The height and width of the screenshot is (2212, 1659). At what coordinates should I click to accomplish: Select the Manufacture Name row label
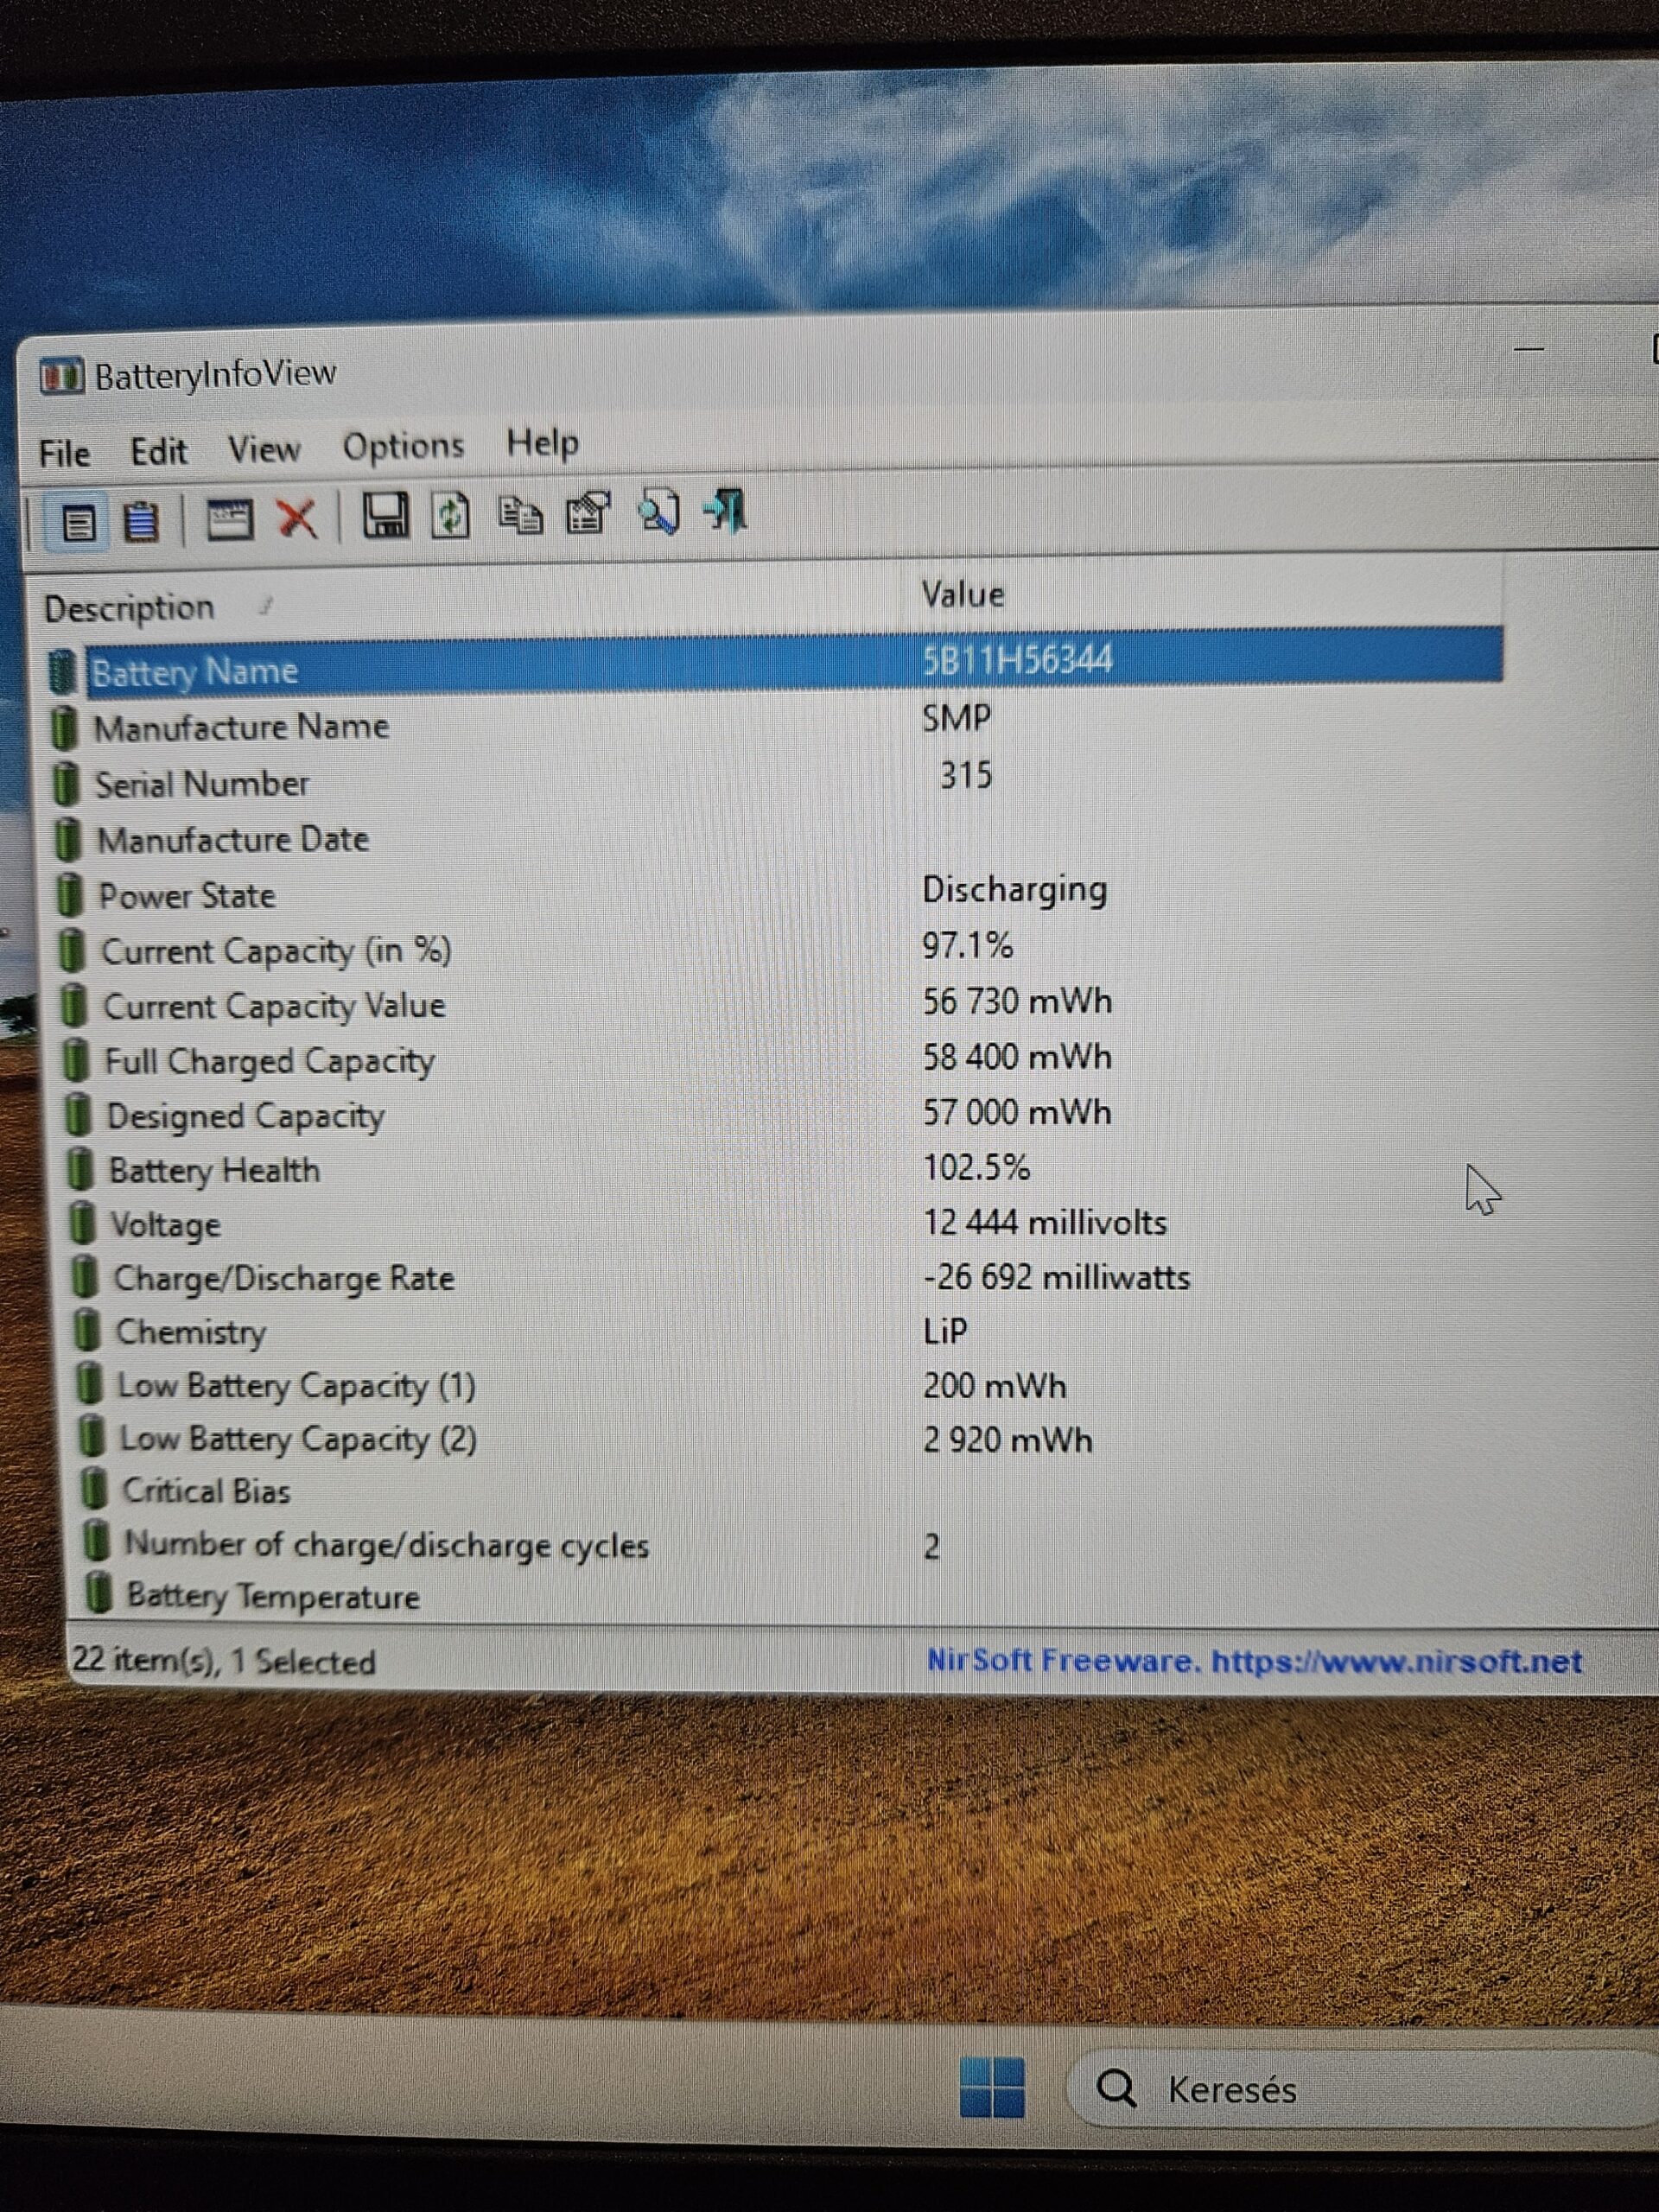pyautogui.click(x=242, y=726)
